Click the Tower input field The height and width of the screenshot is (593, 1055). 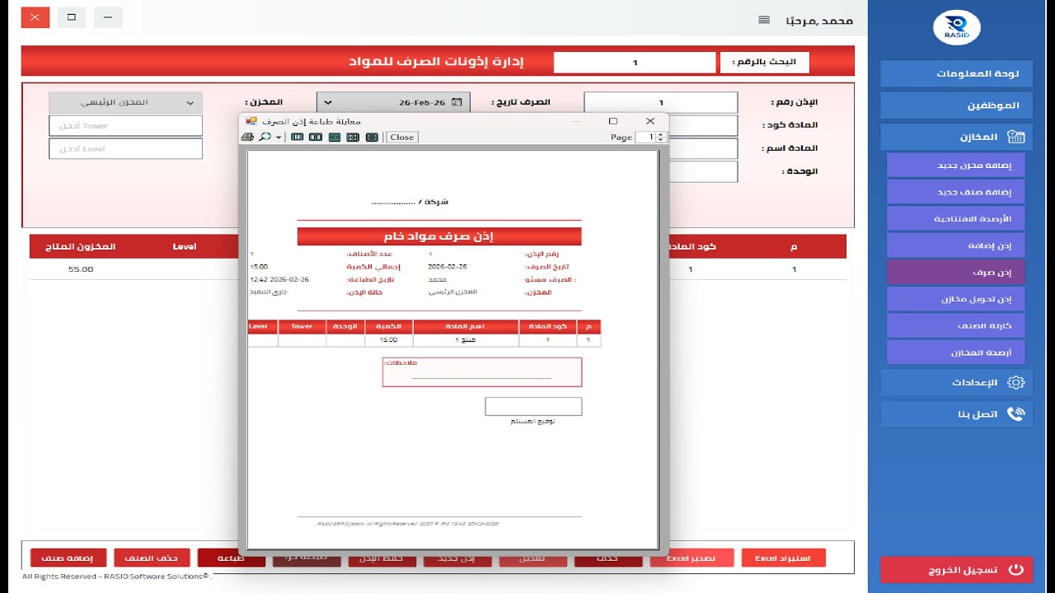pyautogui.click(x=125, y=126)
